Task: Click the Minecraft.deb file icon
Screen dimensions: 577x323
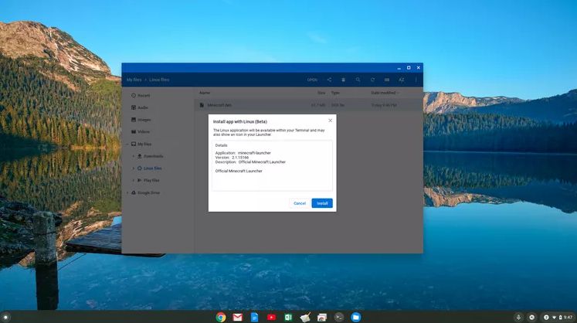Action: [x=202, y=105]
